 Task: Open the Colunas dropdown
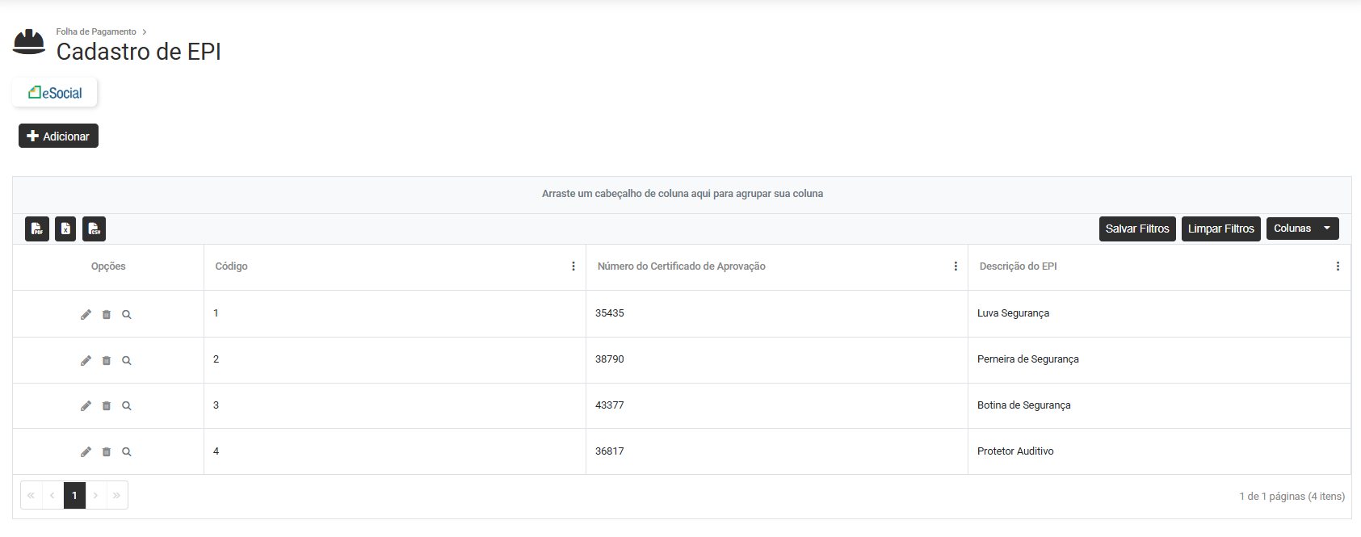[x=1302, y=229]
